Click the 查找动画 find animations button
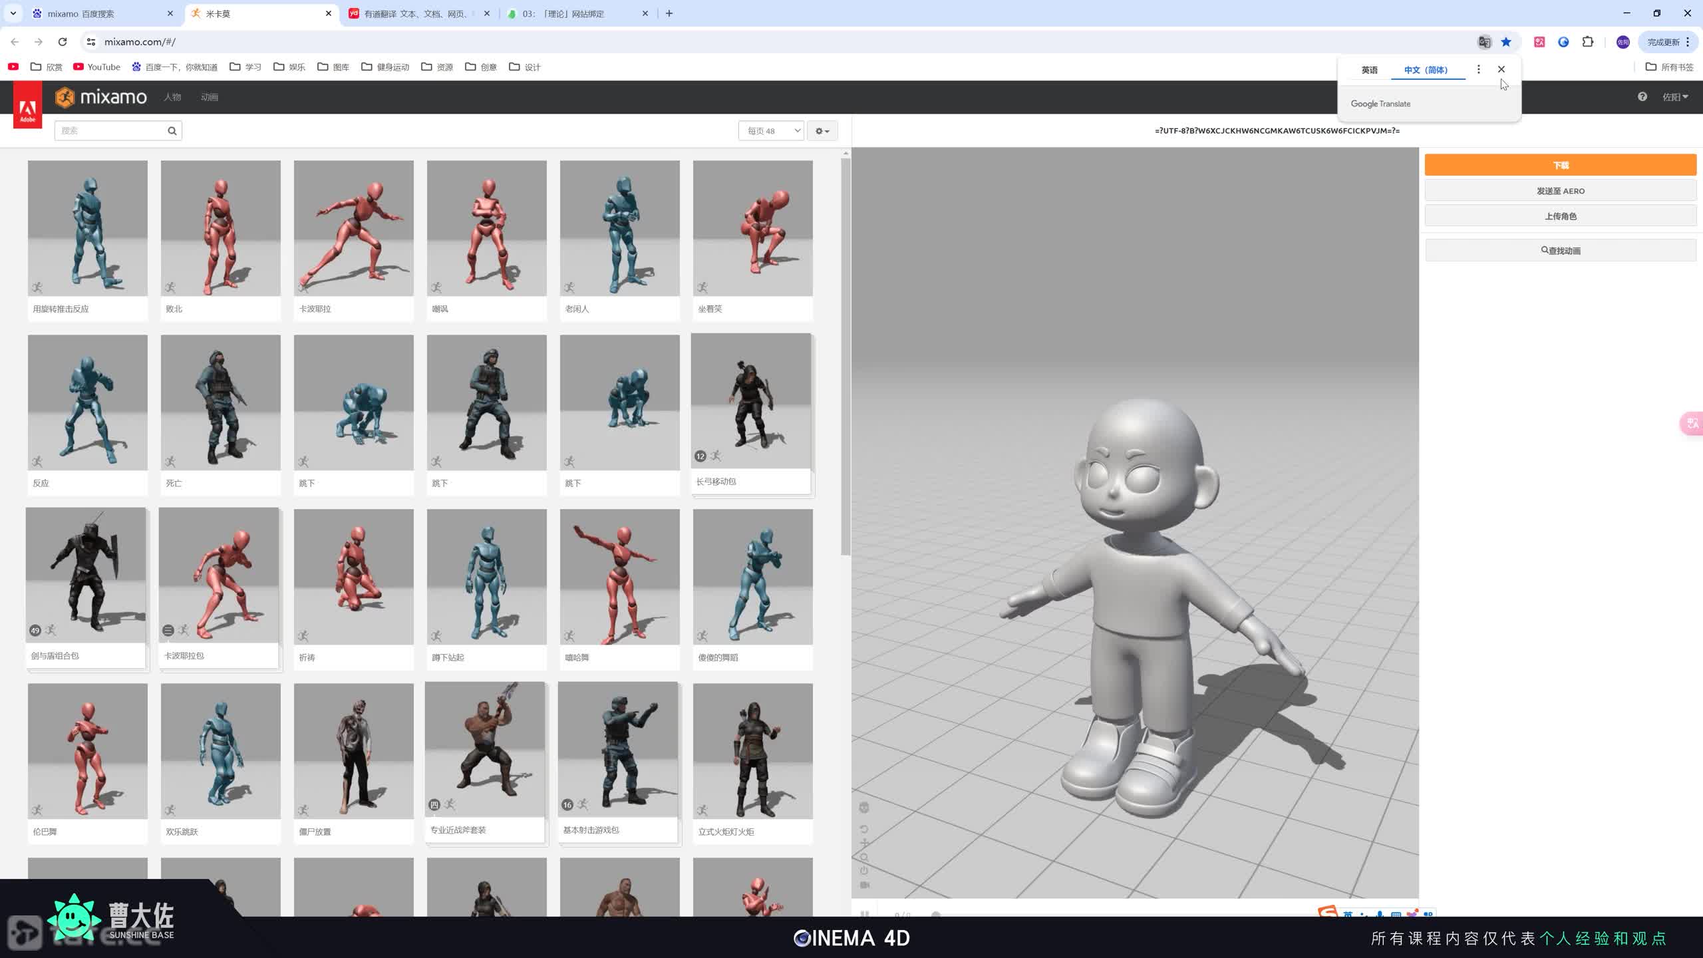The image size is (1703, 958). [x=1560, y=251]
